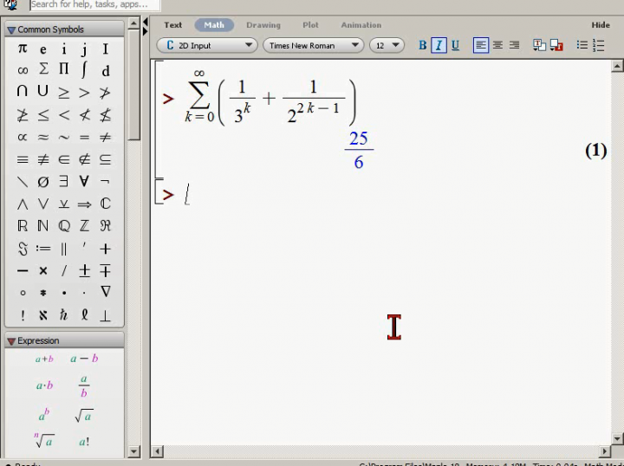Insert the union symbol
The width and height of the screenshot is (624, 466).
pyautogui.click(x=43, y=92)
